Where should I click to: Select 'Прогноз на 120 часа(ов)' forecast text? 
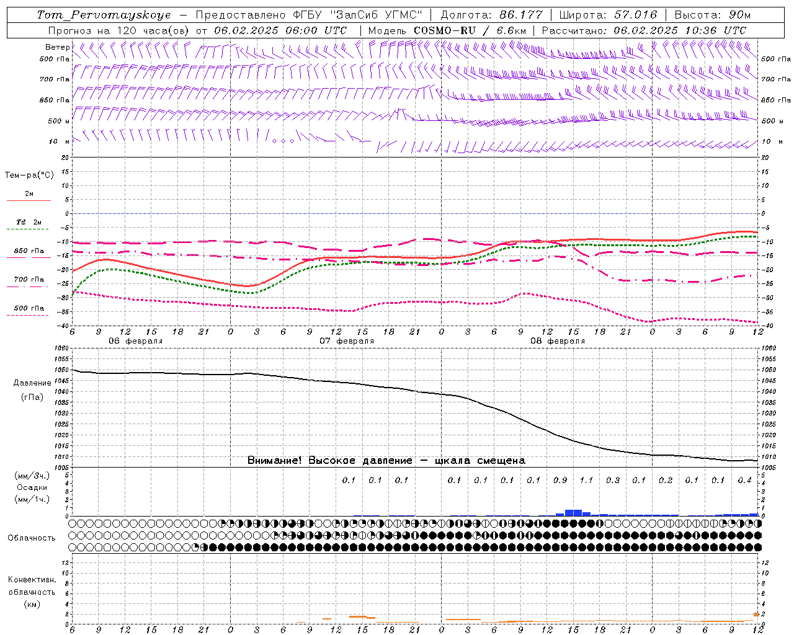pyautogui.click(x=119, y=30)
